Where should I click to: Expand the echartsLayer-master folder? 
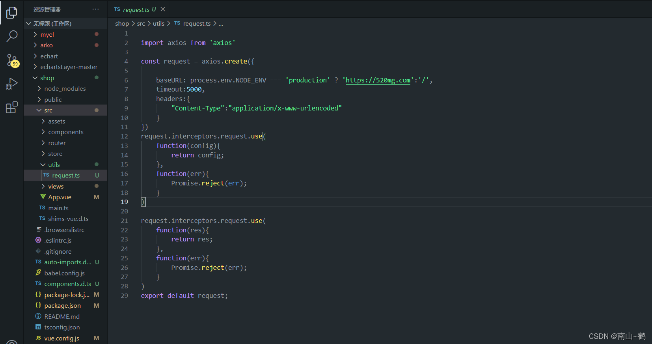tap(35, 67)
